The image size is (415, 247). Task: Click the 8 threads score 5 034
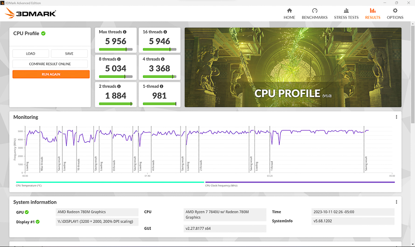pos(116,69)
